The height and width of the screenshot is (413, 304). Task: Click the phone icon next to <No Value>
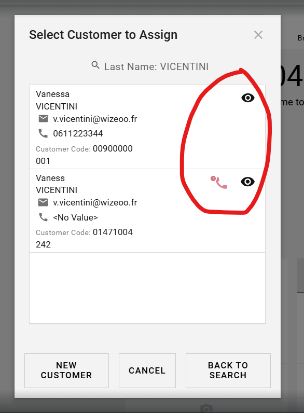pyautogui.click(x=43, y=217)
